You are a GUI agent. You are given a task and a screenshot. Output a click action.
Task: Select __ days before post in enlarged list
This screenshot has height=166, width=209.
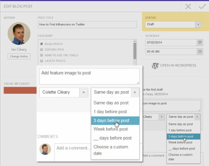115,138
